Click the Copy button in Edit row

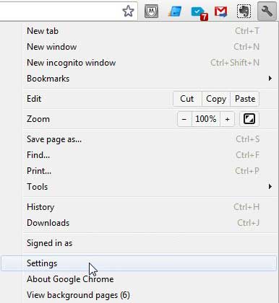pyautogui.click(x=216, y=99)
